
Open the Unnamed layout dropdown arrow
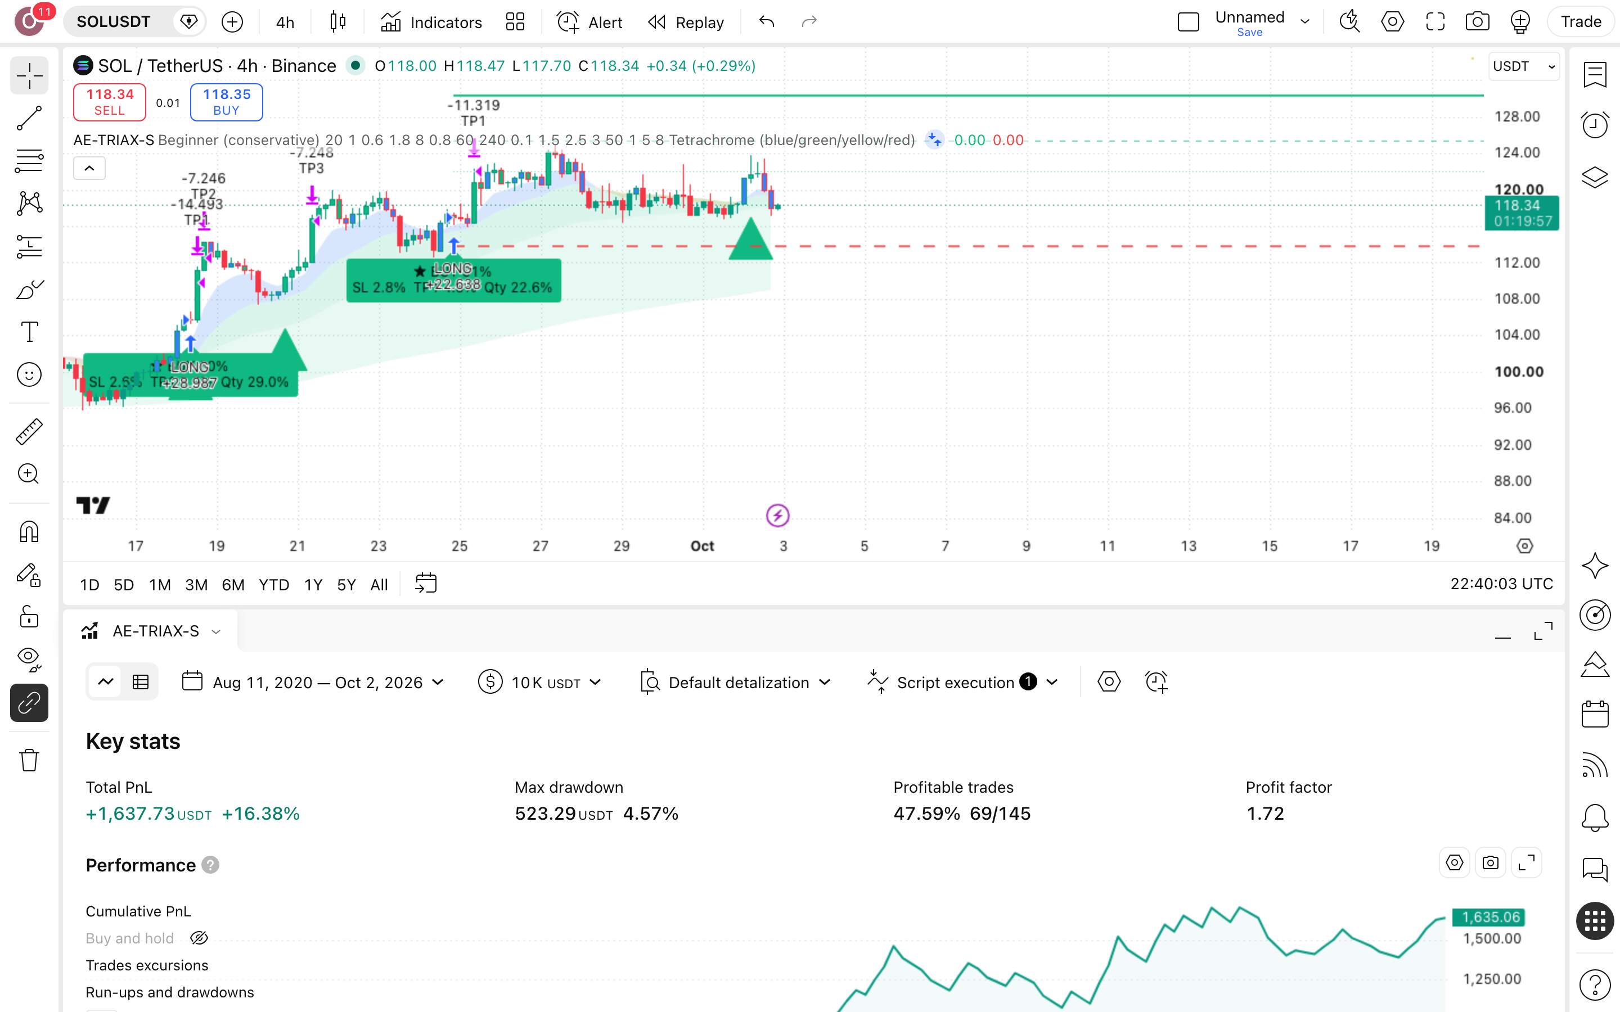[1304, 22]
